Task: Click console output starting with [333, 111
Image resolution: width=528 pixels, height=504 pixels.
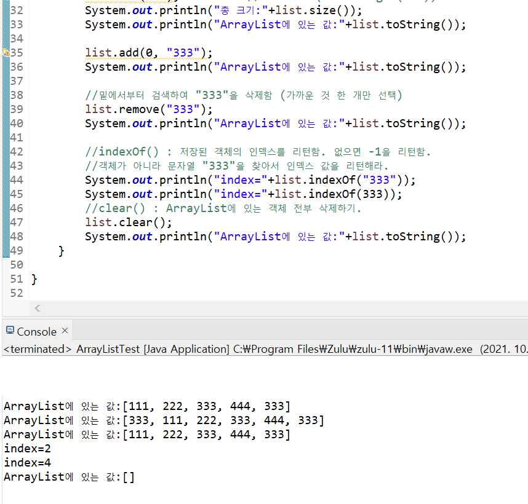Action: pos(164,420)
